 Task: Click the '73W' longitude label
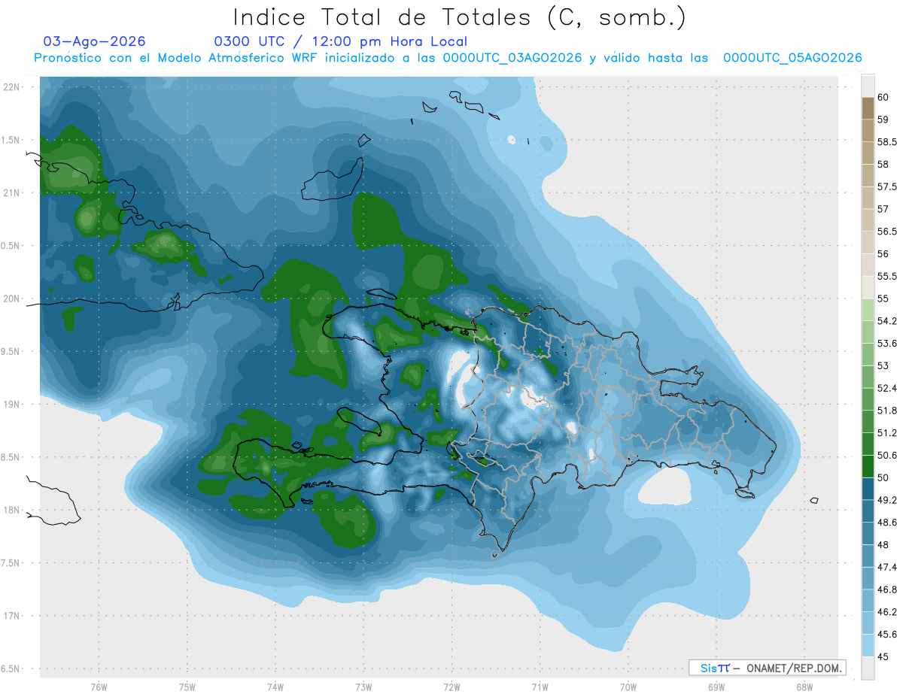(x=363, y=686)
